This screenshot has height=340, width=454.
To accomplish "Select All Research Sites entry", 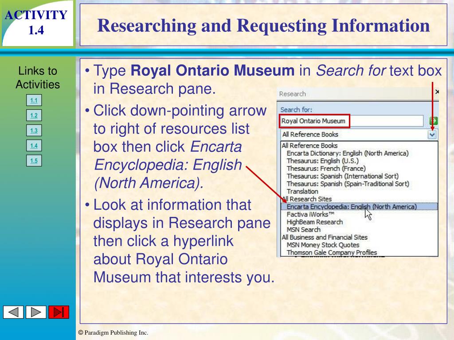I will coord(307,199).
